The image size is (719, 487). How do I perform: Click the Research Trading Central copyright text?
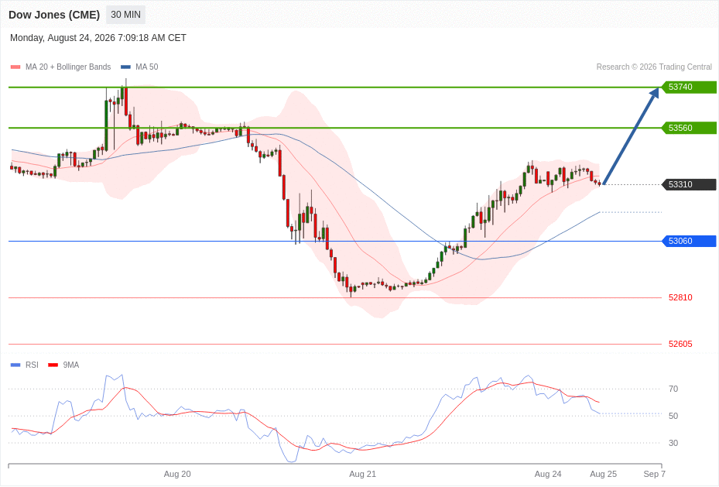[654, 67]
